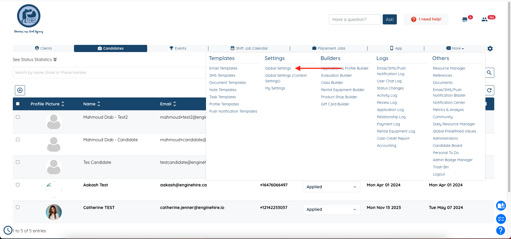Select all candidates via header checkbox
This screenshot has width=511, height=239.
[18, 104]
